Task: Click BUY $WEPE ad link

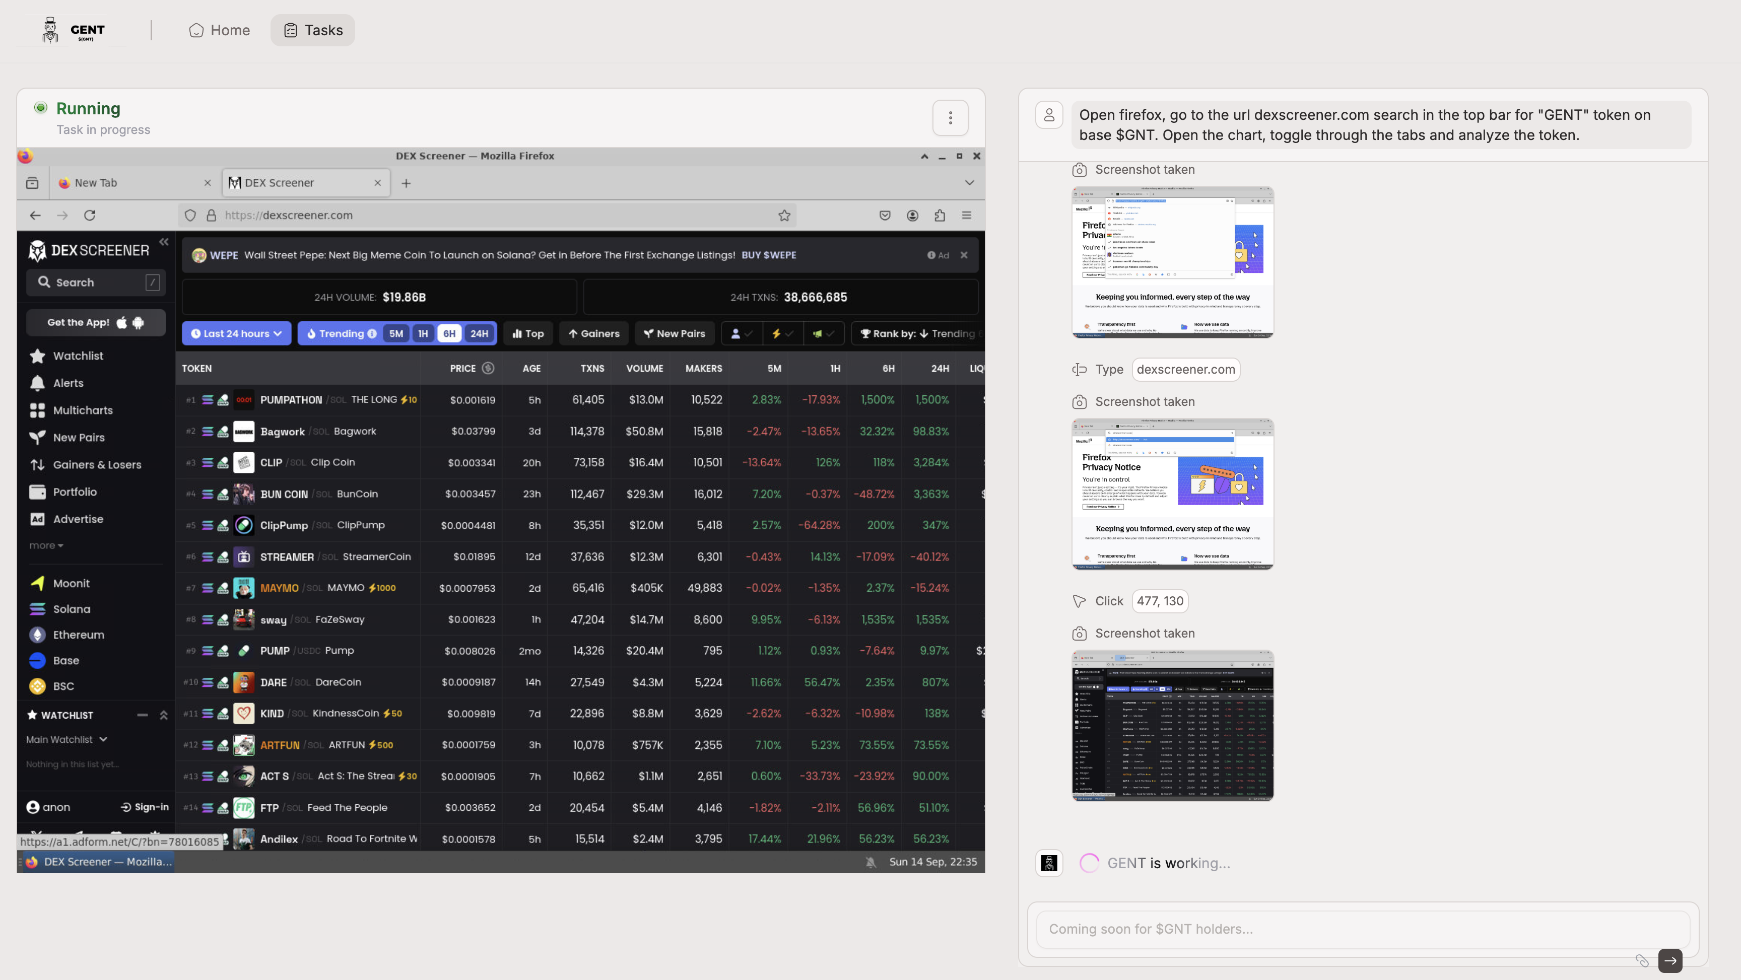Action: pyautogui.click(x=768, y=255)
